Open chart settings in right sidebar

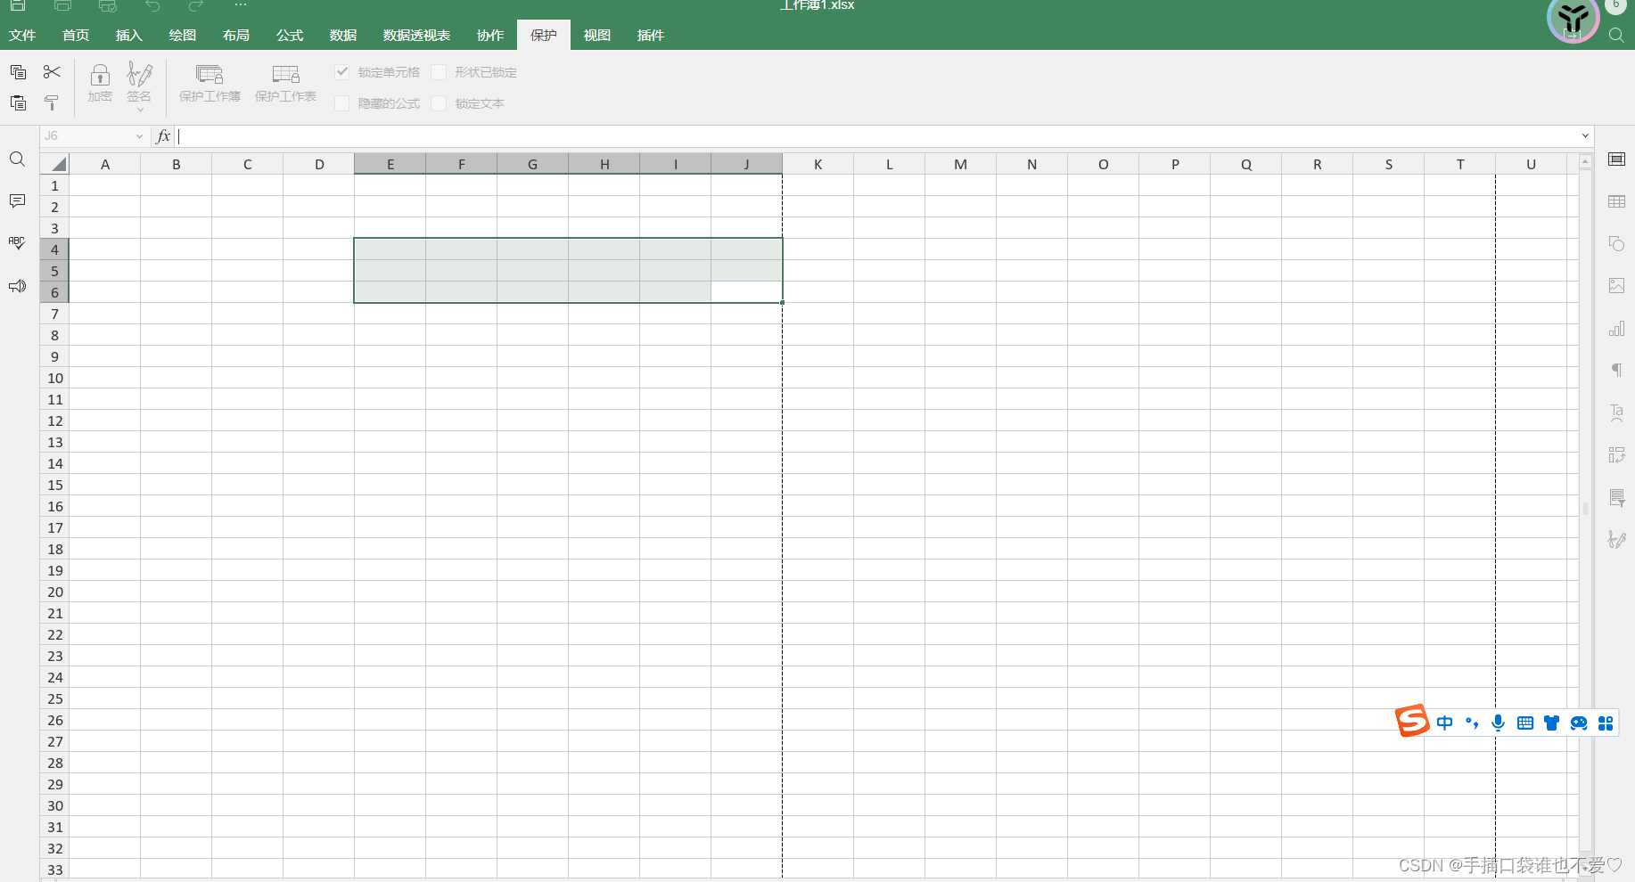tap(1616, 329)
